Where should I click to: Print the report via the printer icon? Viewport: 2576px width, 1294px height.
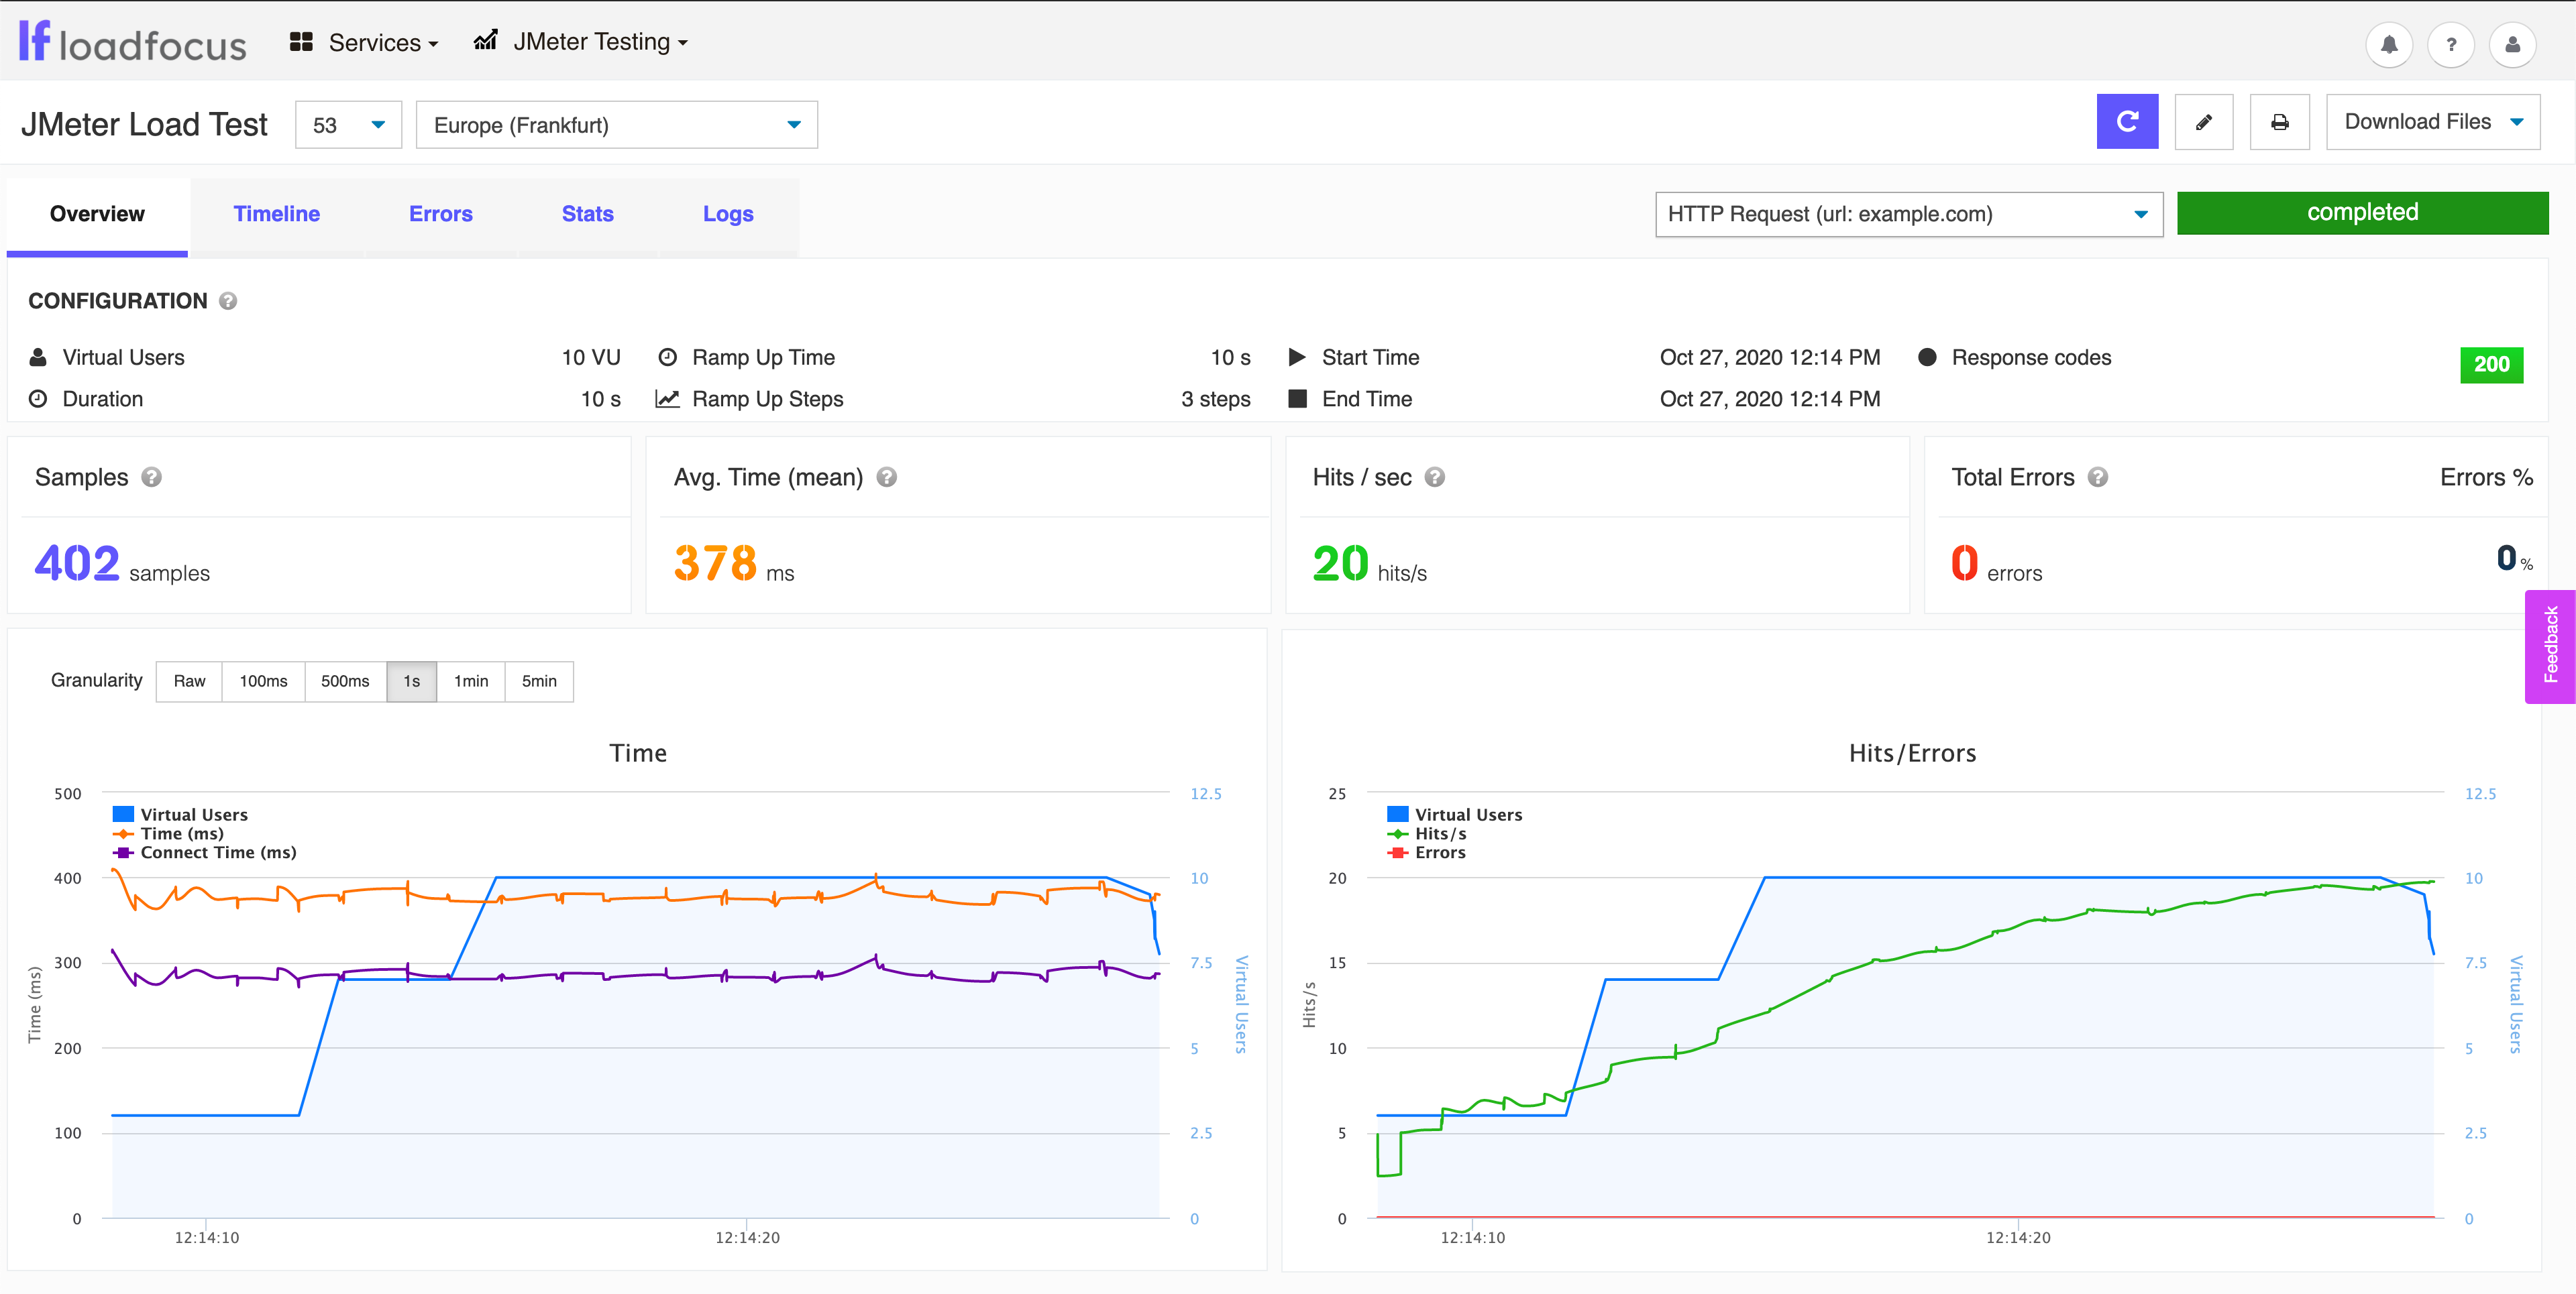(2280, 121)
